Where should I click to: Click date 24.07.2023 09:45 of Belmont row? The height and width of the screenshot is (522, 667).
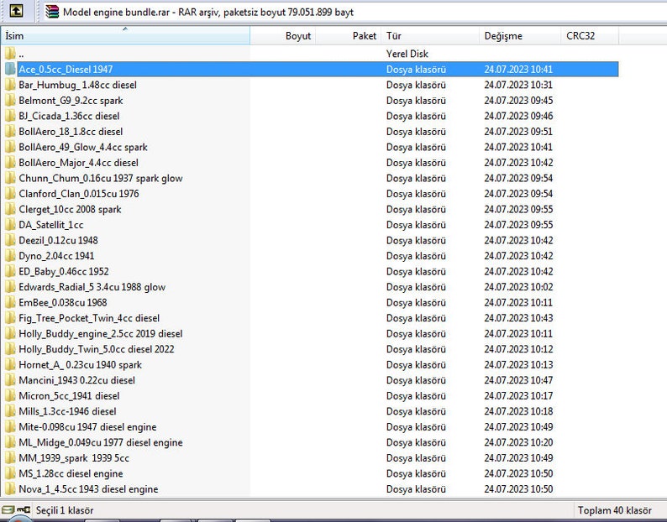(518, 101)
